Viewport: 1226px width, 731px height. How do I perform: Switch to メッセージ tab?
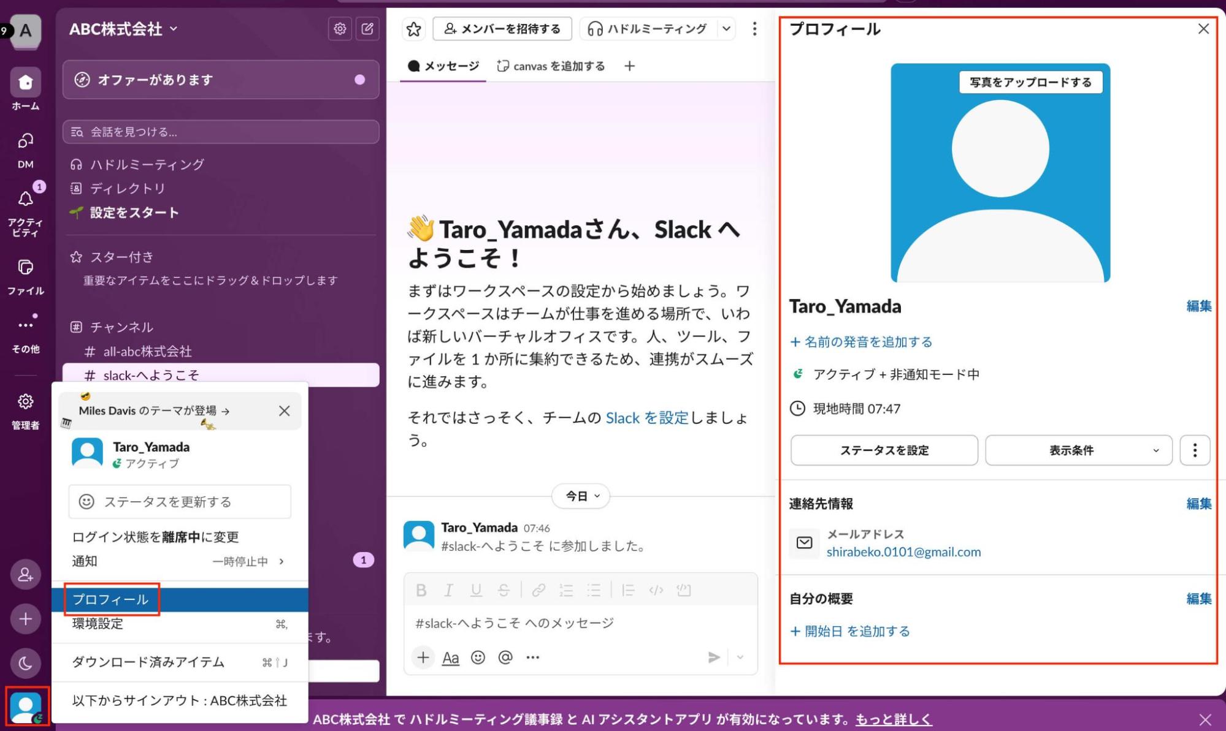pyautogui.click(x=443, y=66)
